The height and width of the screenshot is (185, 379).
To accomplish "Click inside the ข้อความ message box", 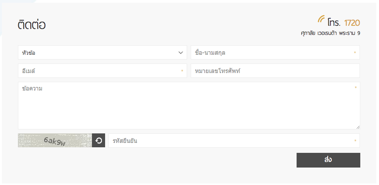I will pos(189,106).
